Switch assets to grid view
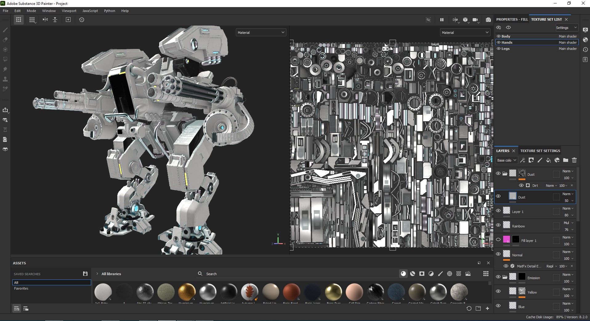Image resolution: width=590 pixels, height=321 pixels. click(486, 274)
